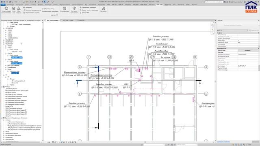
Task: Select grid bubble 1 on the plan
Action: tap(89, 57)
